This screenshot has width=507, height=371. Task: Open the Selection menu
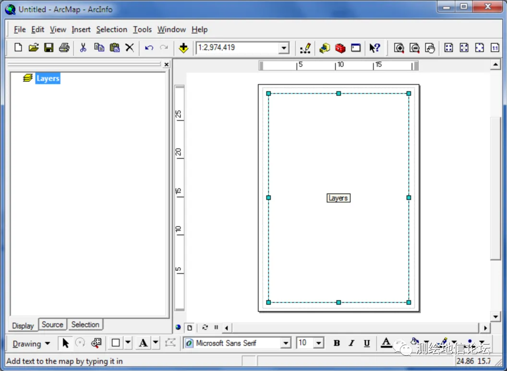point(111,29)
